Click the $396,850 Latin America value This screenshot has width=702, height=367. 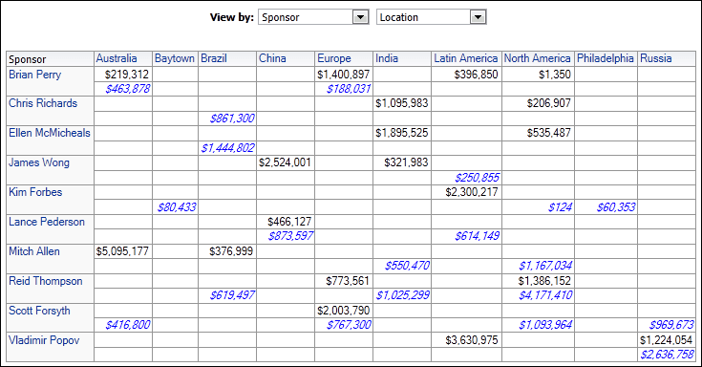coord(476,75)
